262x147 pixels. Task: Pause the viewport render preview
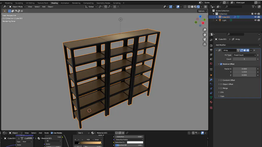coord(206,7)
